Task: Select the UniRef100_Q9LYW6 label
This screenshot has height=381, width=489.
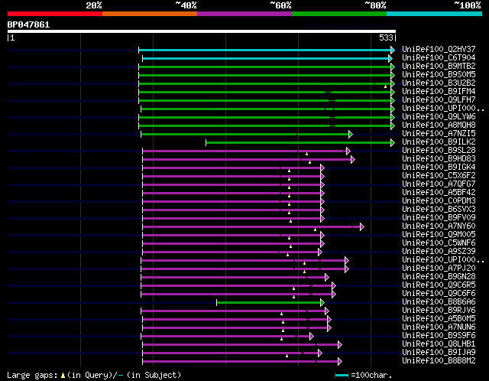Action: tap(439, 116)
